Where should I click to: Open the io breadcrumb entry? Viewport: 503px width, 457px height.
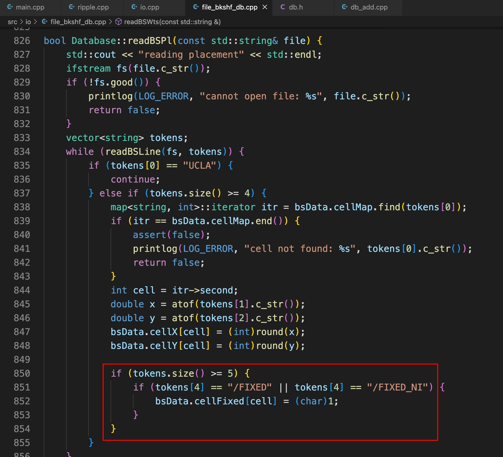(28, 22)
